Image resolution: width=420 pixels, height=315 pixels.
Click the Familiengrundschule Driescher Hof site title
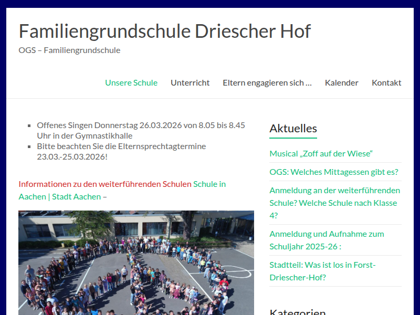(164, 31)
